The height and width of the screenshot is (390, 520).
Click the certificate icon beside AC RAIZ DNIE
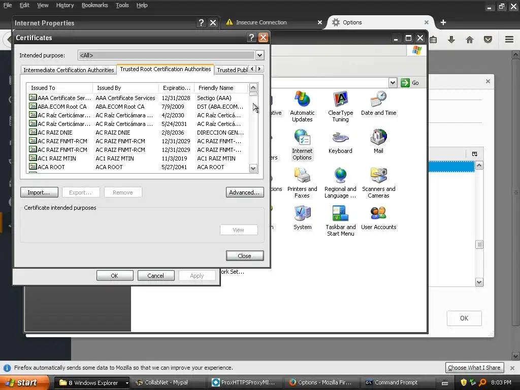32,132
